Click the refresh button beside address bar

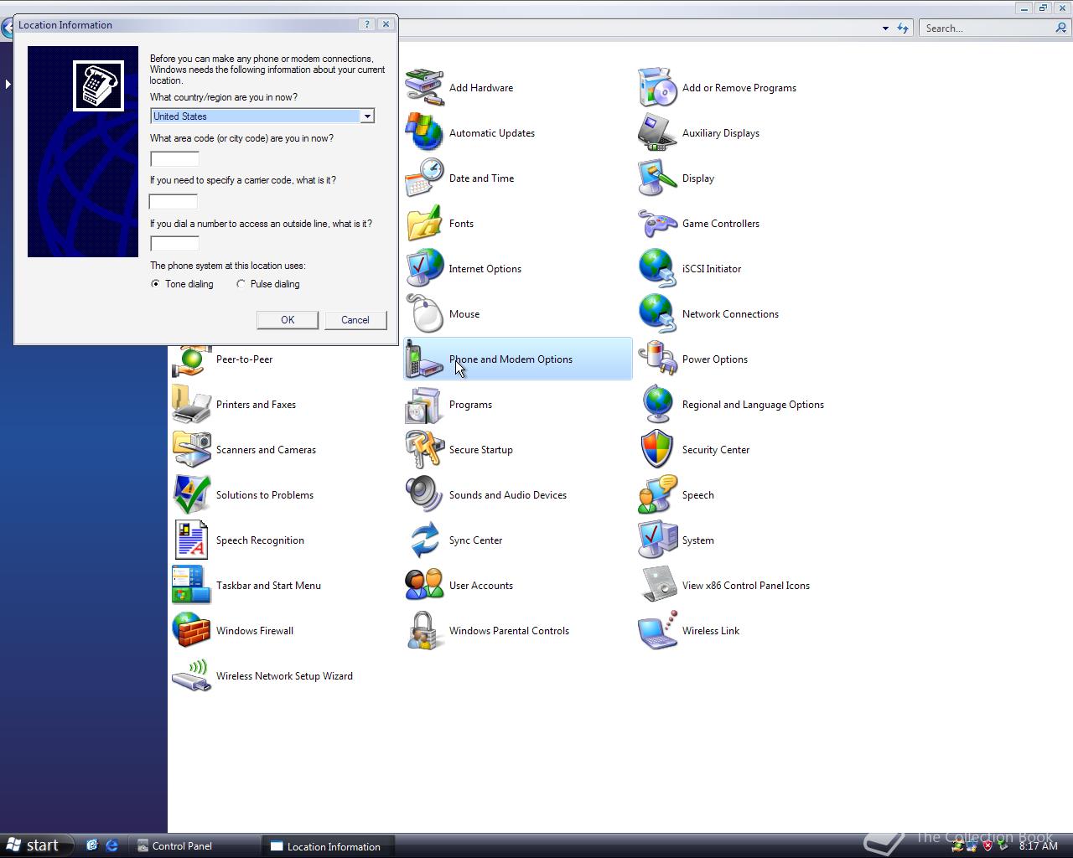click(x=903, y=28)
